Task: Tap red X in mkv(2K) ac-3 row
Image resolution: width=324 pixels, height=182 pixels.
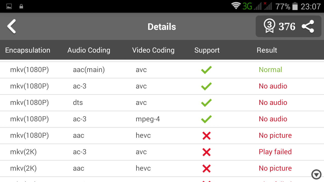Action: point(207,152)
